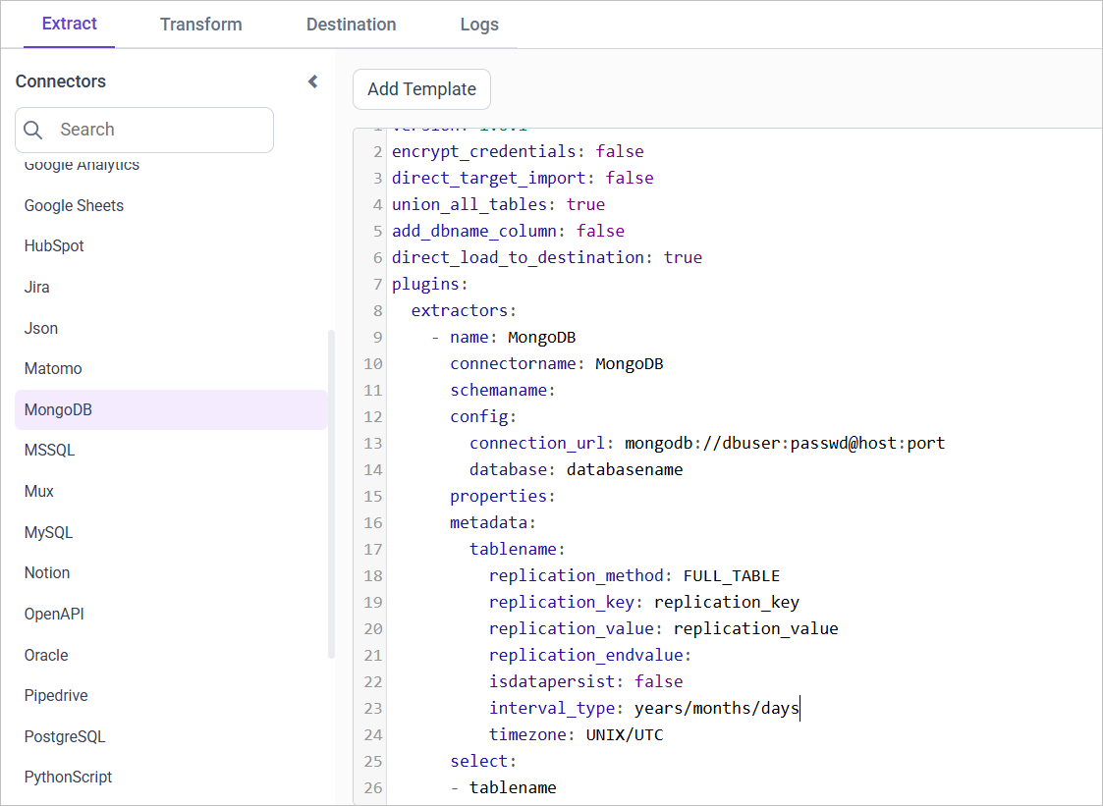Select the MySQL connector

(49, 531)
